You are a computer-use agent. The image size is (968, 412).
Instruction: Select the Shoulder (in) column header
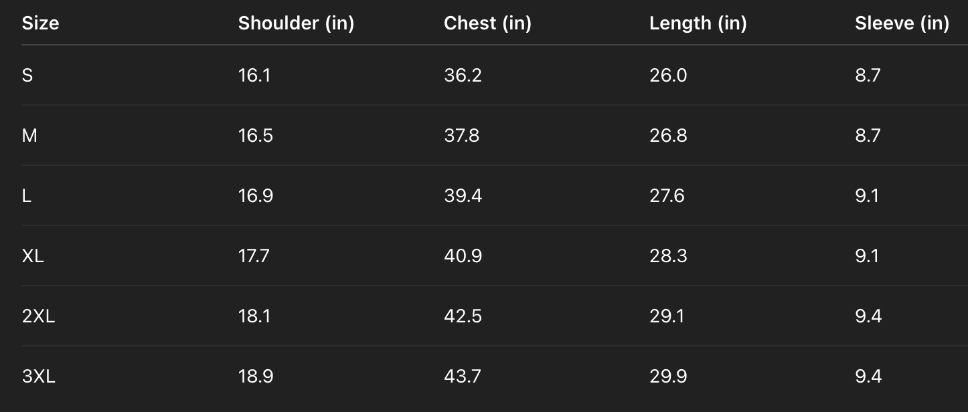click(296, 23)
